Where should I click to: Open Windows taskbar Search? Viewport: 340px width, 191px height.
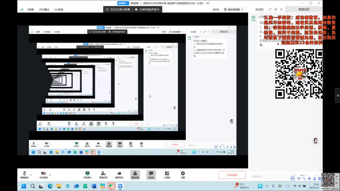pyautogui.click(x=33, y=186)
